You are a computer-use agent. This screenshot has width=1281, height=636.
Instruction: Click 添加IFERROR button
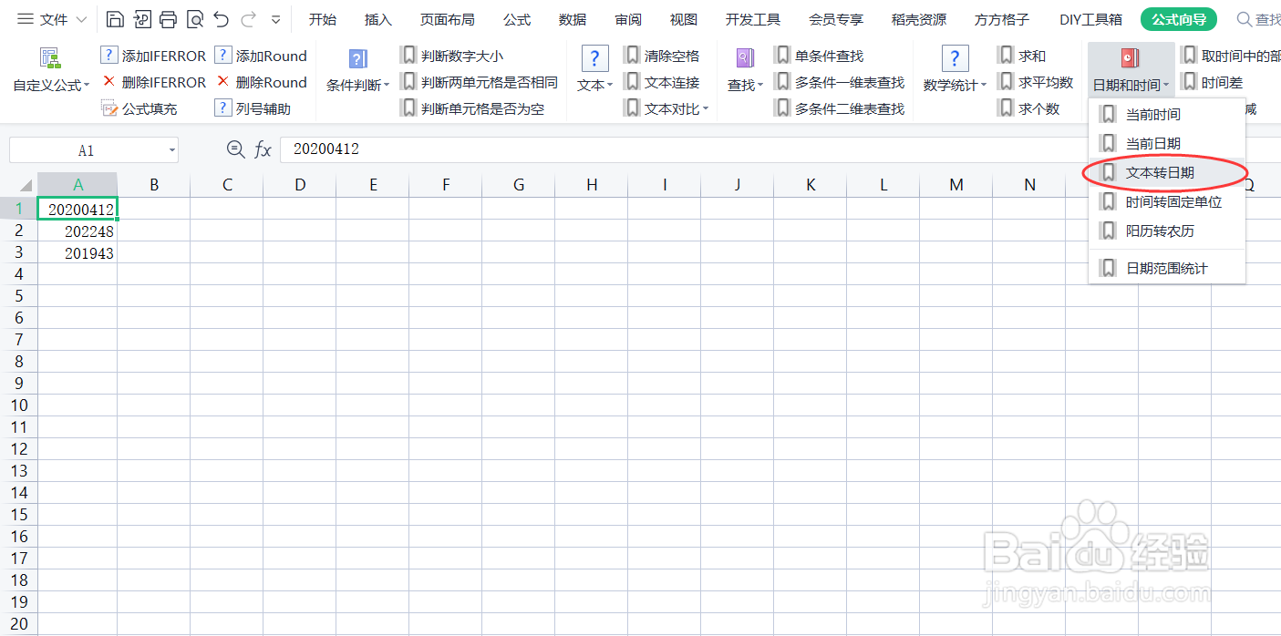pyautogui.click(x=153, y=56)
